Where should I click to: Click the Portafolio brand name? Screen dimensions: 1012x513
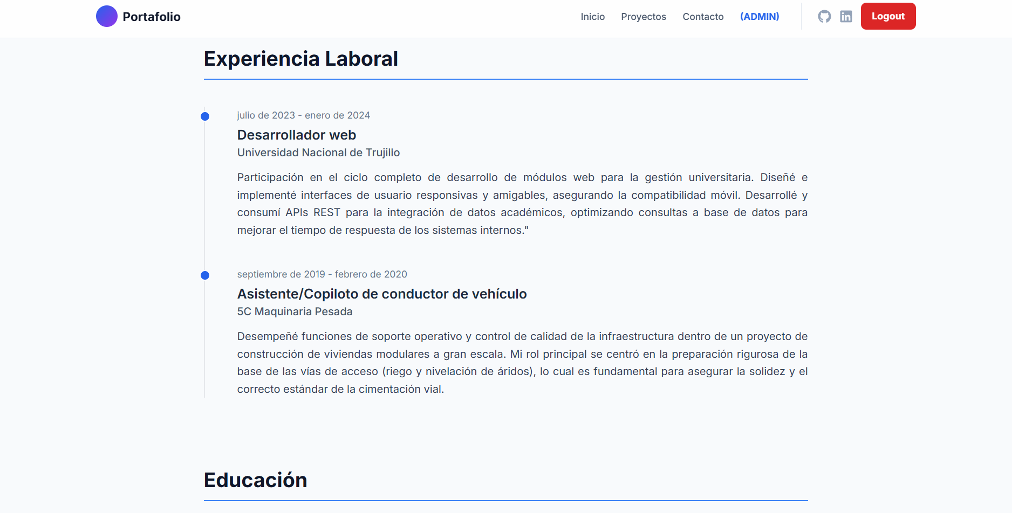pyautogui.click(x=152, y=17)
